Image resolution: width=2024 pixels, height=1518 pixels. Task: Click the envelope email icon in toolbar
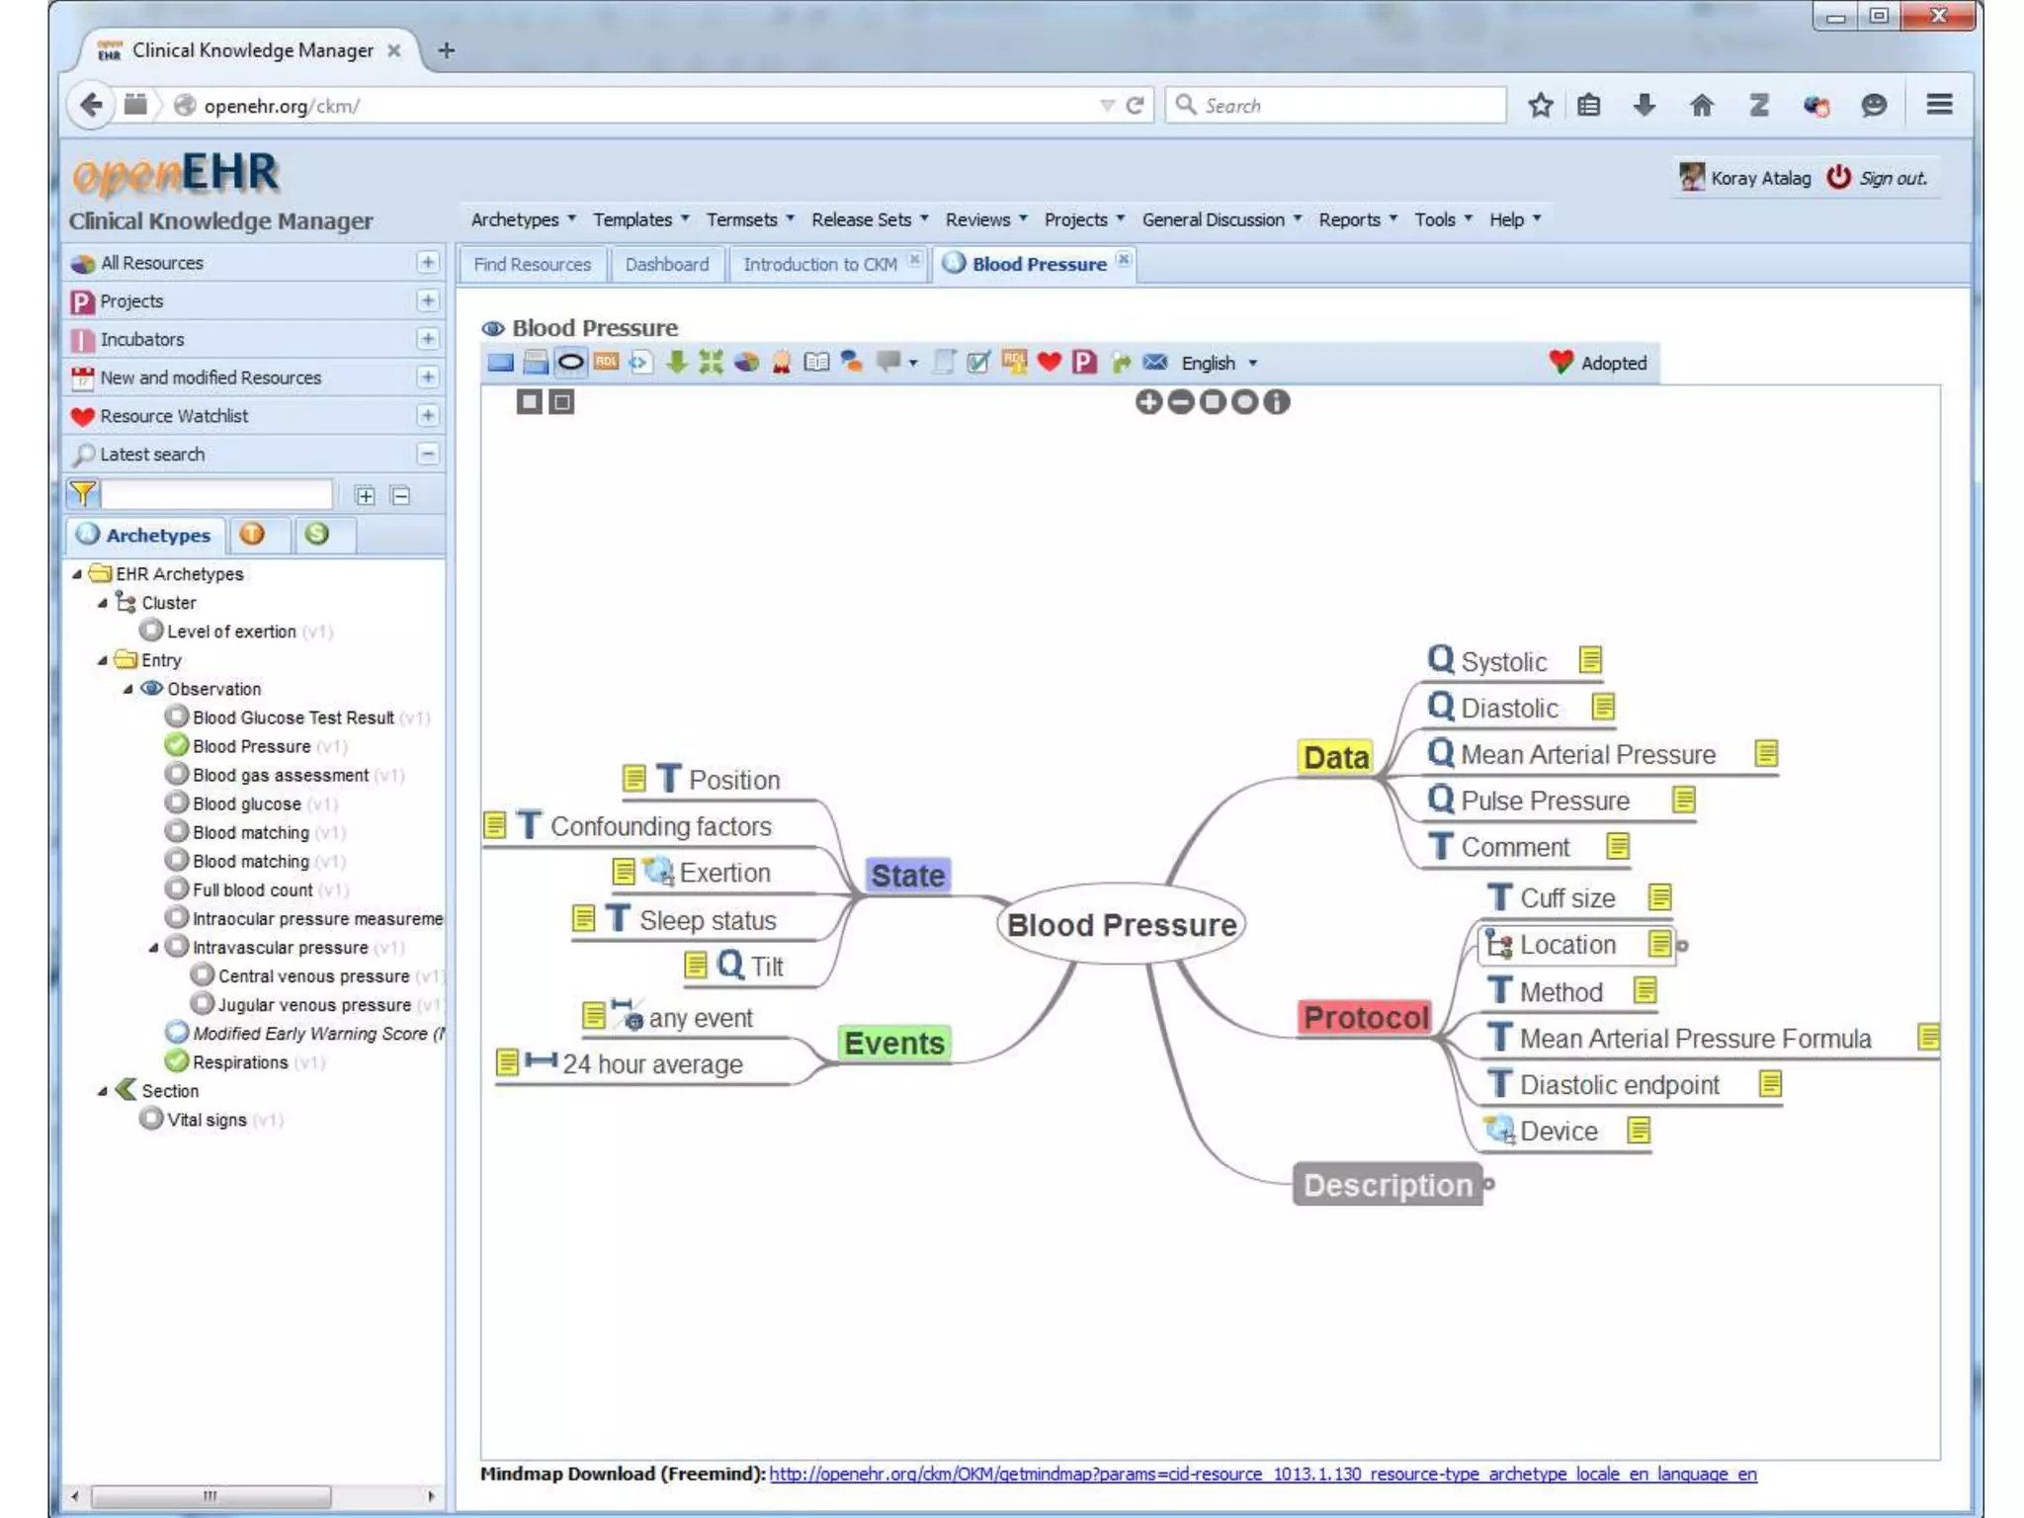tap(1154, 363)
